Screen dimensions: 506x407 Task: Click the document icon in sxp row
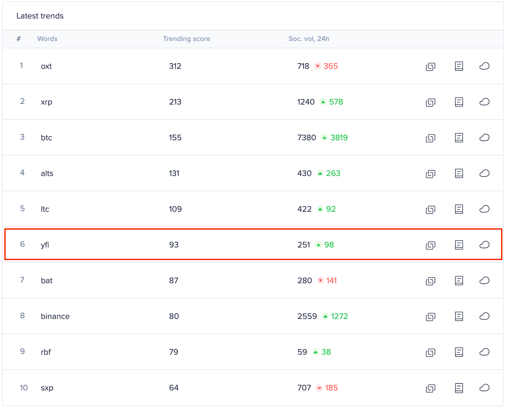(459, 388)
